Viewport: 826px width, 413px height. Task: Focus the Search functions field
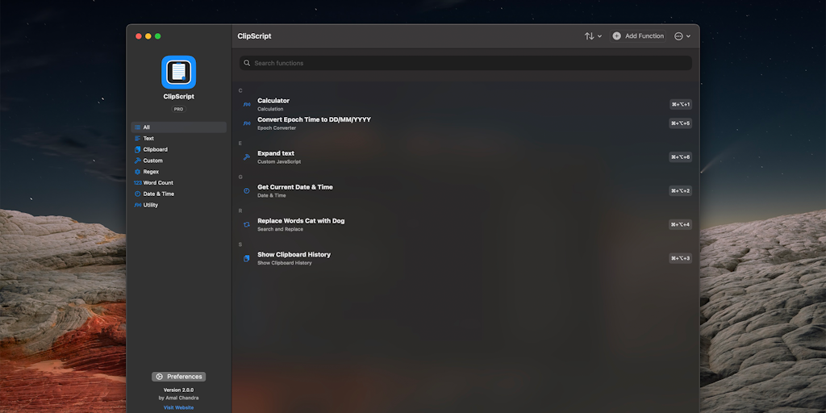click(465, 63)
